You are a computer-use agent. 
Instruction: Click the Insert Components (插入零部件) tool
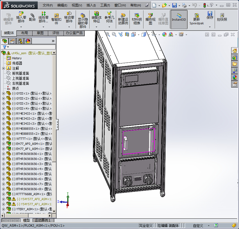click(x=21, y=17)
